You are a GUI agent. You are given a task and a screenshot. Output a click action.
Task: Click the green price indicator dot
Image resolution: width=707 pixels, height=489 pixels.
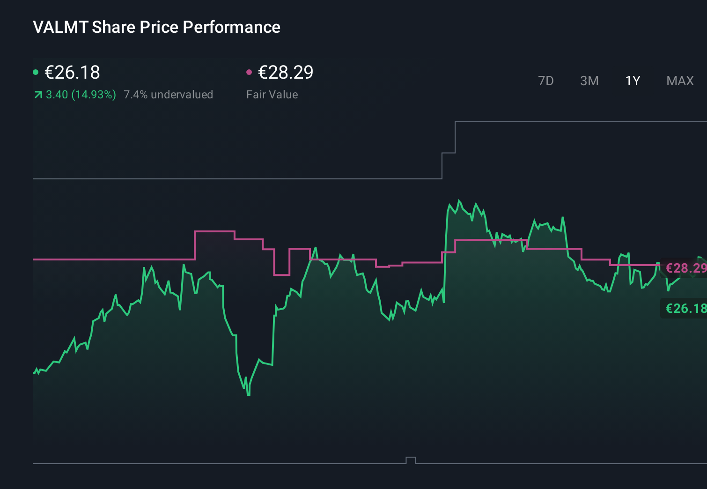click(x=36, y=72)
